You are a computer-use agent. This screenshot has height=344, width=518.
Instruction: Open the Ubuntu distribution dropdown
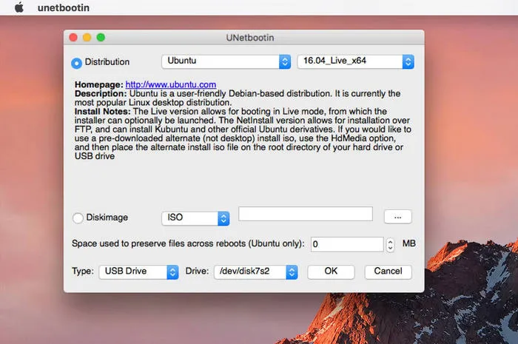[x=226, y=61]
